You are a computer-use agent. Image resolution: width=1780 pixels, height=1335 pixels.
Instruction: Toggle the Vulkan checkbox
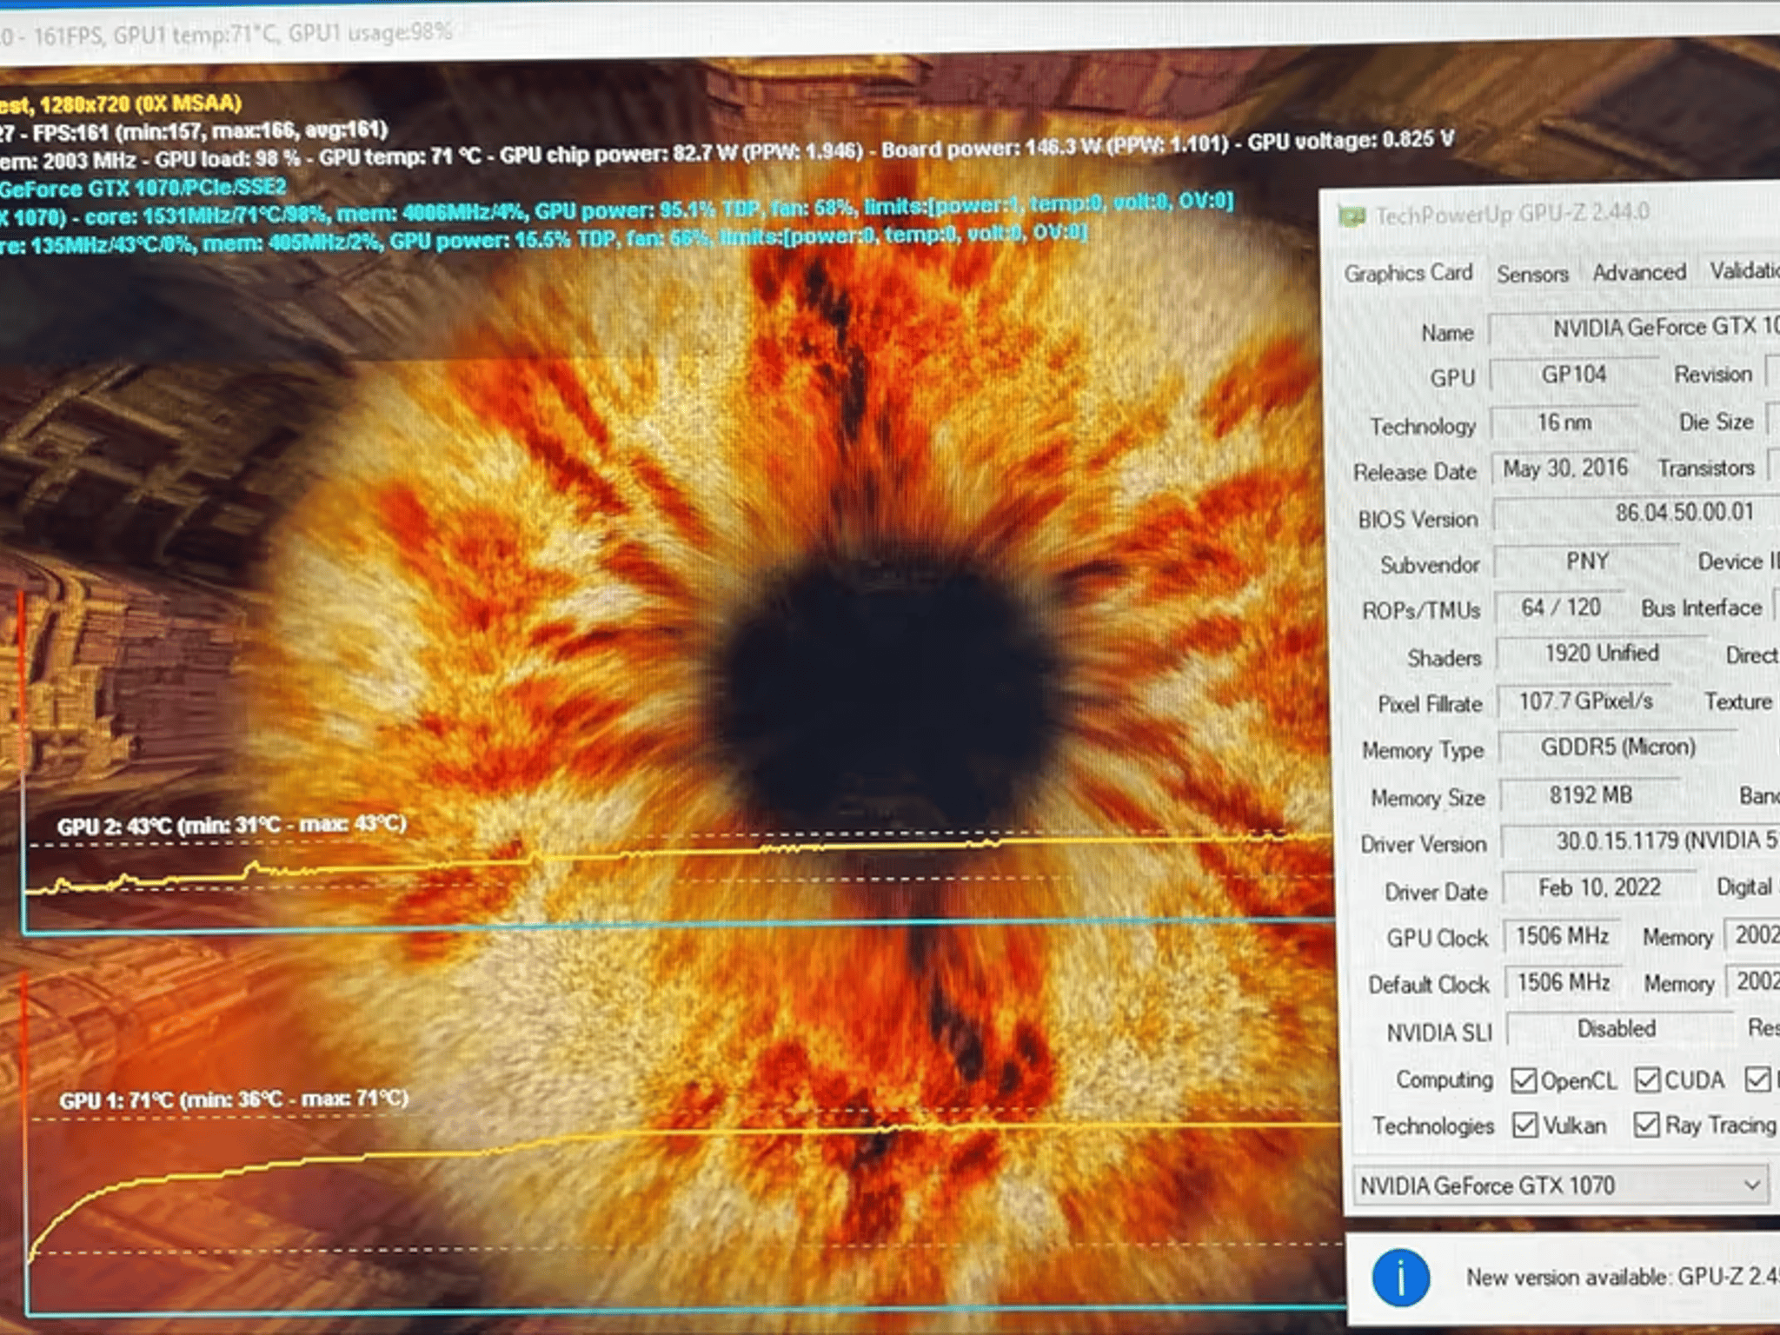1524,1126
